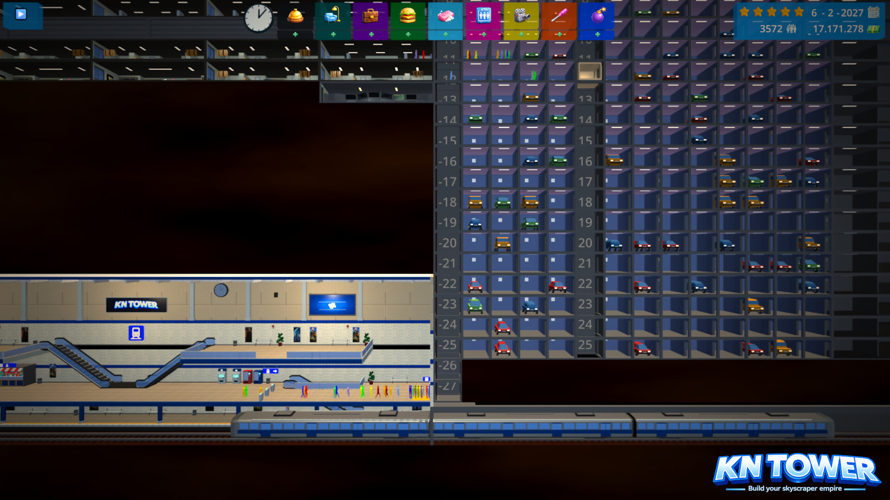Select the elevator transport category
Viewport: 890px width, 500px height.
click(x=483, y=16)
